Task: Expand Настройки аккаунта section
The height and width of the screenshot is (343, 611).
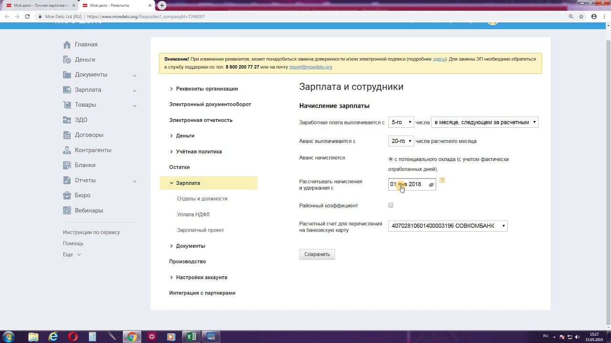Action: coord(198,277)
